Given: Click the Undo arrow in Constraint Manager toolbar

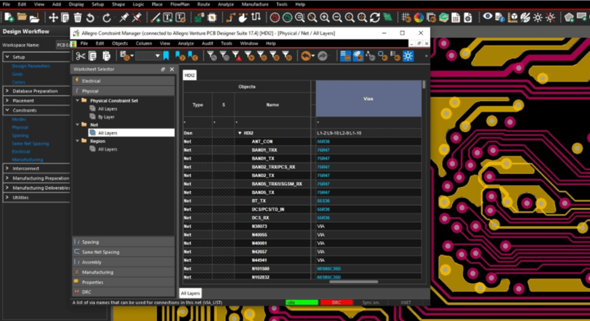Looking at the screenshot, I should click(x=306, y=56).
